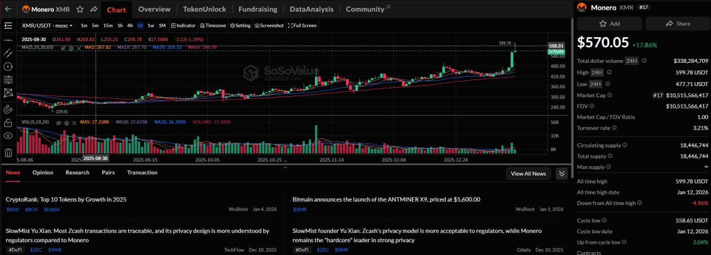711x255 pixels.
Task: Open MA indicator settings gear
Action: [x=71, y=48]
